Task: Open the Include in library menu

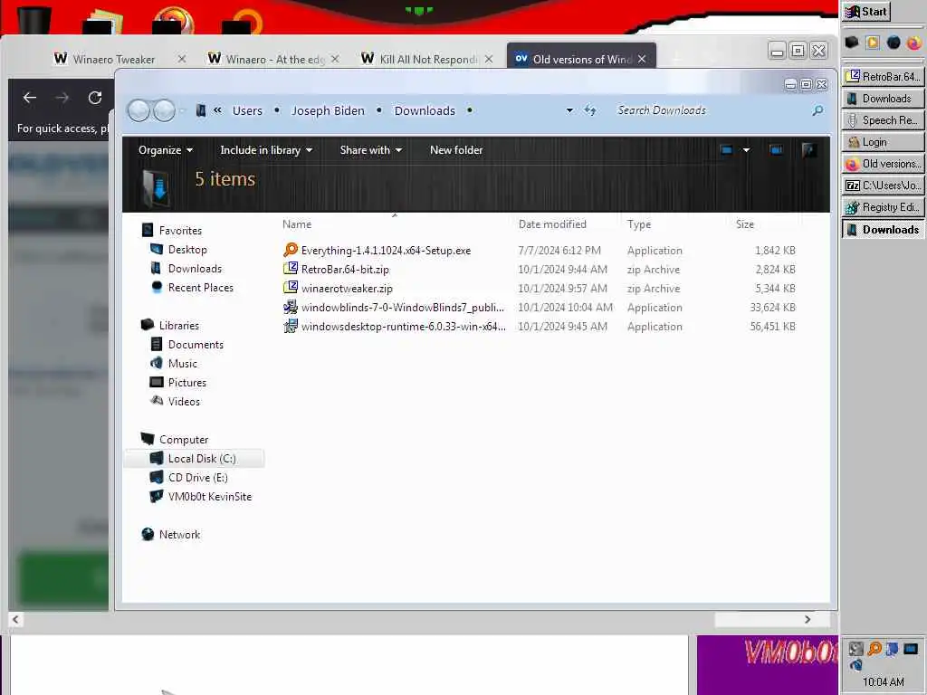Action: tap(266, 150)
